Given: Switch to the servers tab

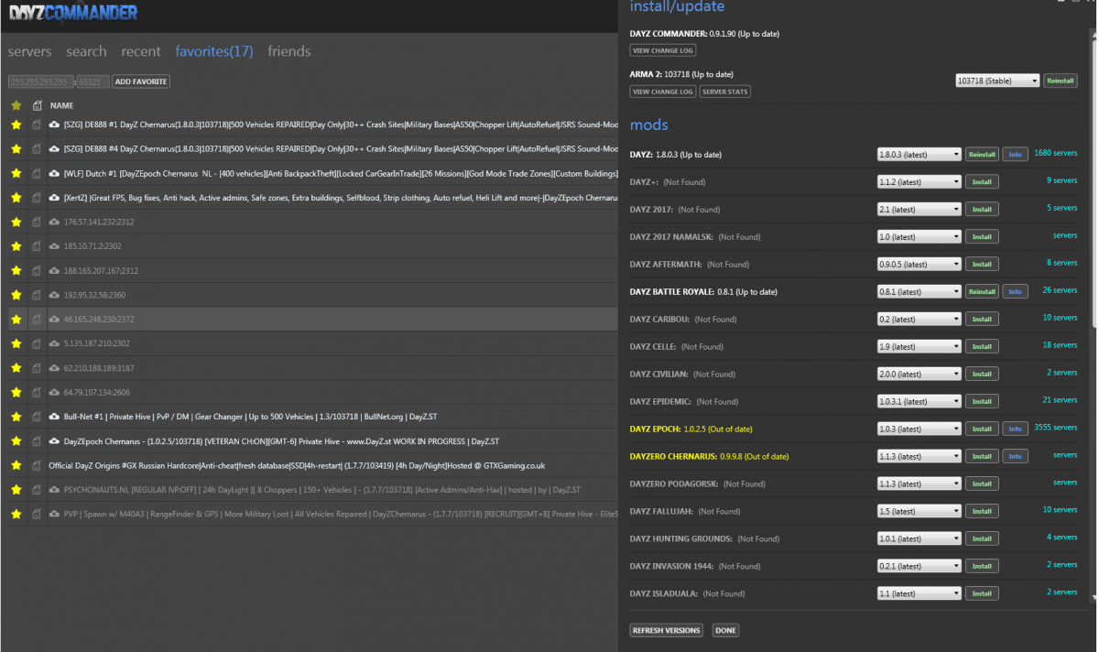Looking at the screenshot, I should click(x=29, y=51).
